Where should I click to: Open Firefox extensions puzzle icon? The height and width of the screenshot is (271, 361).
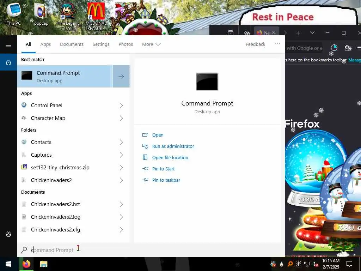tap(348, 48)
